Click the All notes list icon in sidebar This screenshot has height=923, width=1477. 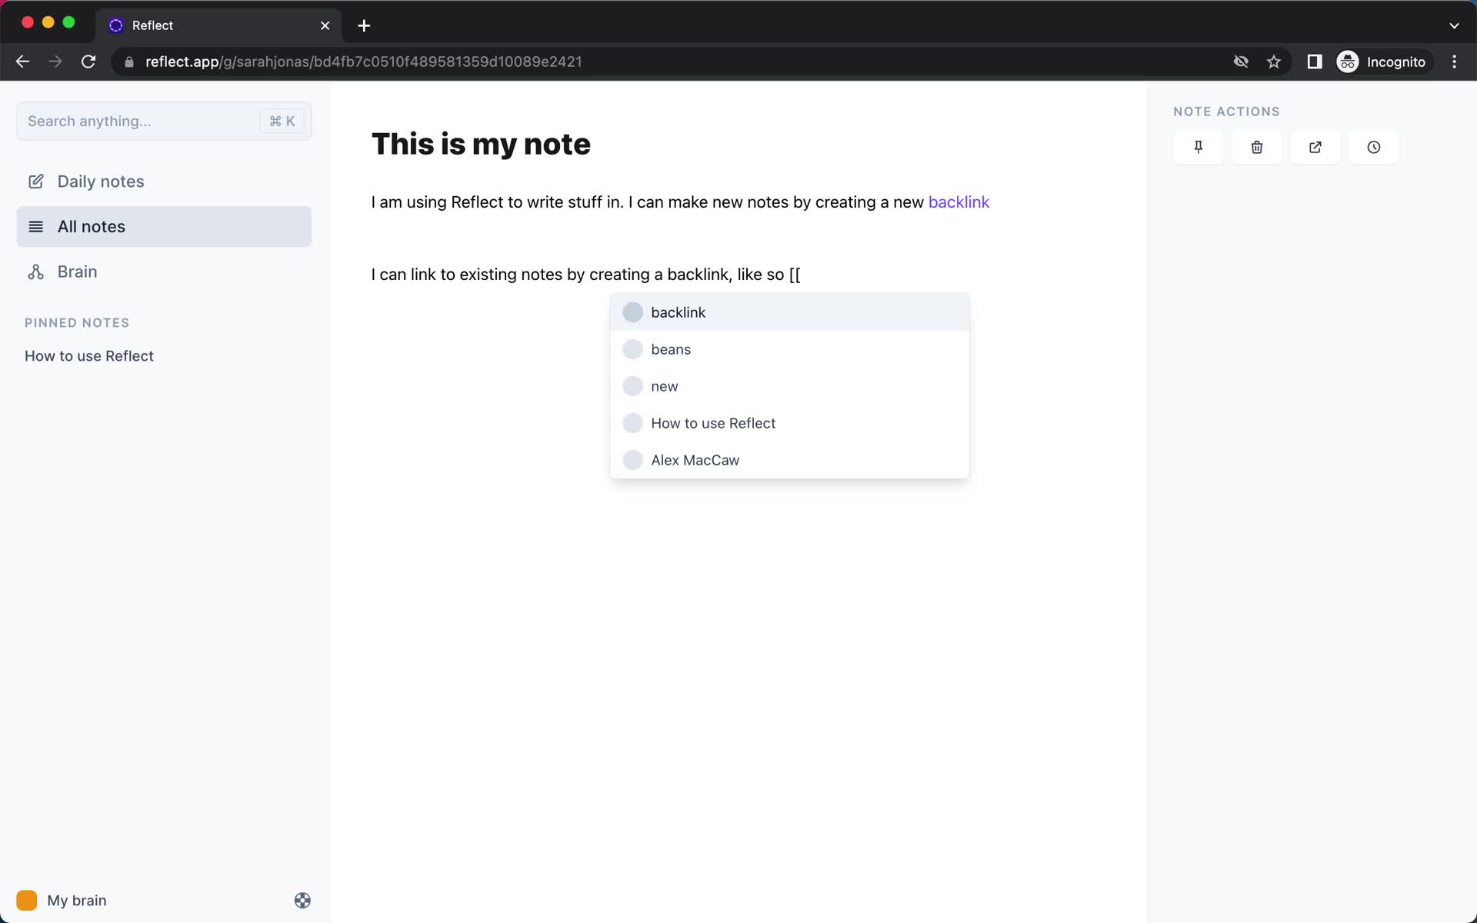click(36, 226)
